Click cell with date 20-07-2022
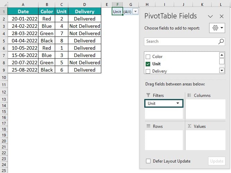This screenshot has height=173, width=231. (x=23, y=63)
